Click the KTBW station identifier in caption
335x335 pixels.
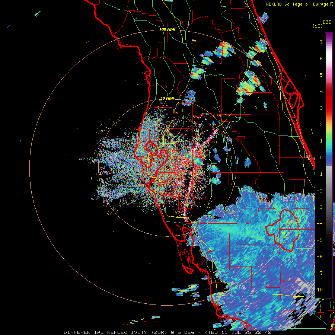click(x=211, y=332)
